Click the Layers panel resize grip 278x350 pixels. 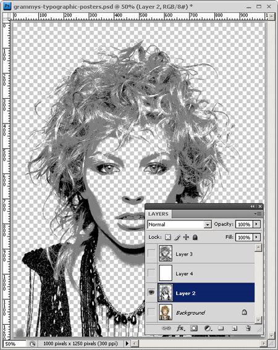259,330
